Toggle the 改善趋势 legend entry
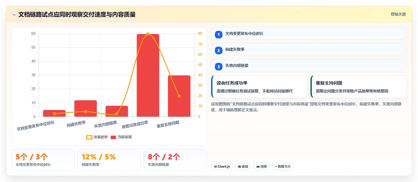The image size is (418, 182). 97,137
